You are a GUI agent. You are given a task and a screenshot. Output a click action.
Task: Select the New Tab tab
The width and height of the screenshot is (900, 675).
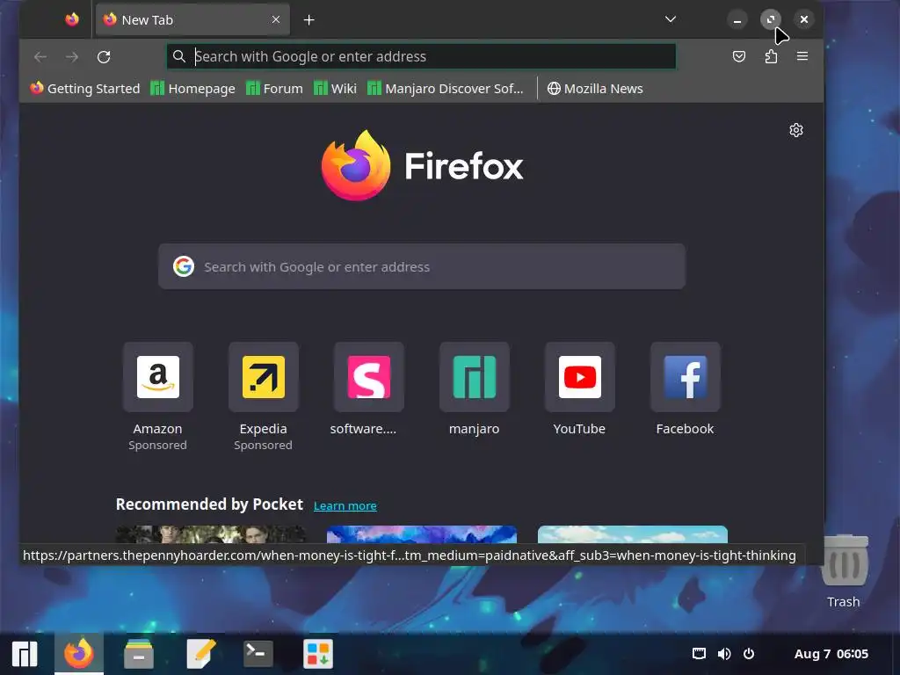(192, 19)
